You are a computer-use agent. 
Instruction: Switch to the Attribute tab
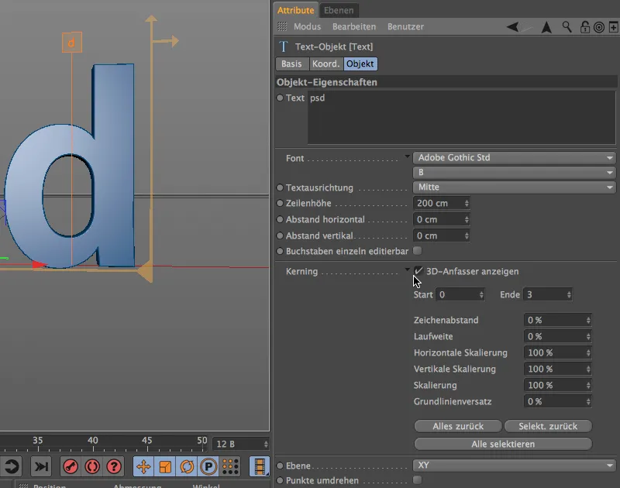coord(296,10)
